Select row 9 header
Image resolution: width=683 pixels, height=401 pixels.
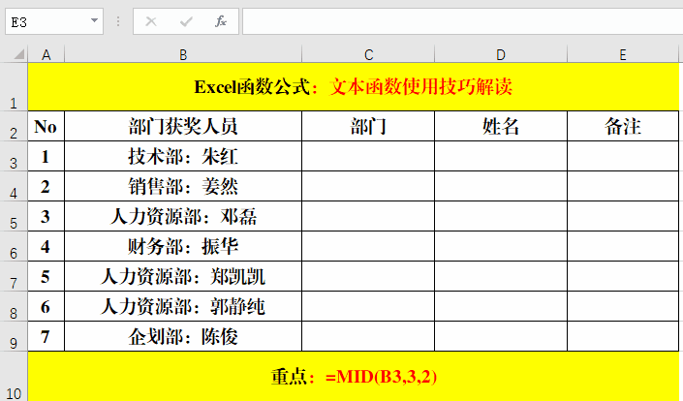14,336
